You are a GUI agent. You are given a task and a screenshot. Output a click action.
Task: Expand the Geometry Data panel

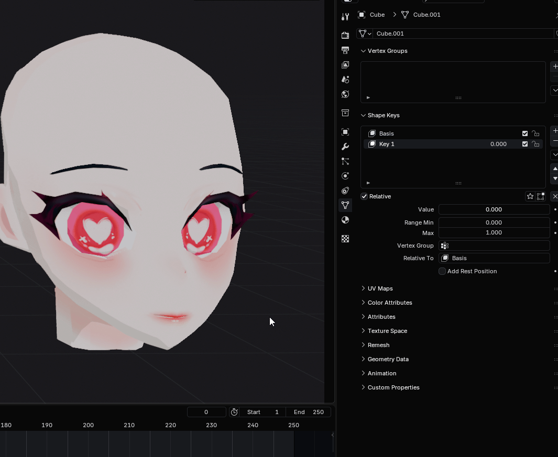tap(388, 359)
